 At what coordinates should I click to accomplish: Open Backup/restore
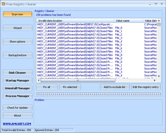pyautogui.click(x=17, y=55)
